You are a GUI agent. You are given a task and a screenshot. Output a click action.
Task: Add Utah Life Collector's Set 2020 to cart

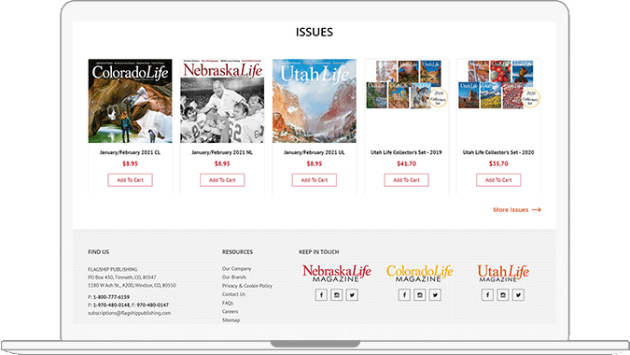coord(498,180)
